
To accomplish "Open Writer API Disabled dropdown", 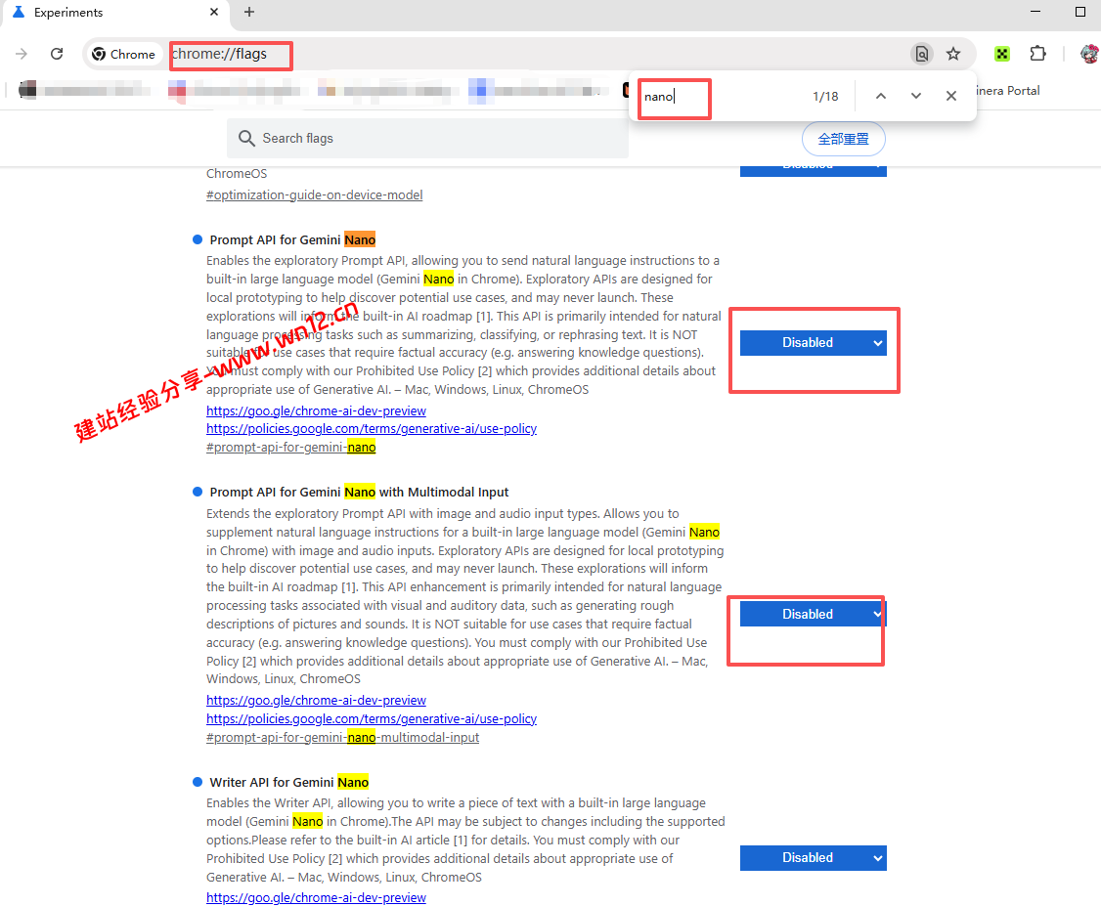I will 814,857.
